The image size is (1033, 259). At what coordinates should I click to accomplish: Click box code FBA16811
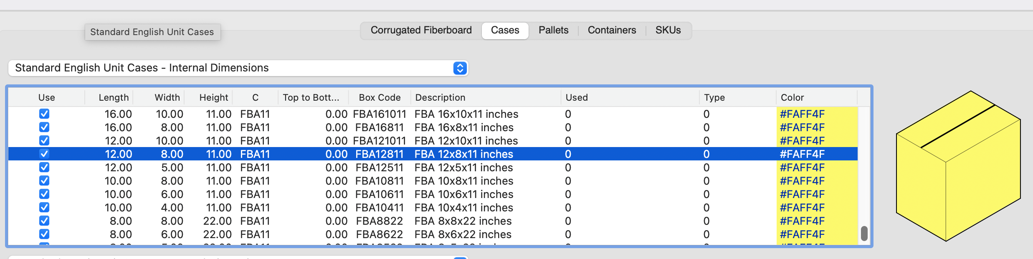coord(380,127)
